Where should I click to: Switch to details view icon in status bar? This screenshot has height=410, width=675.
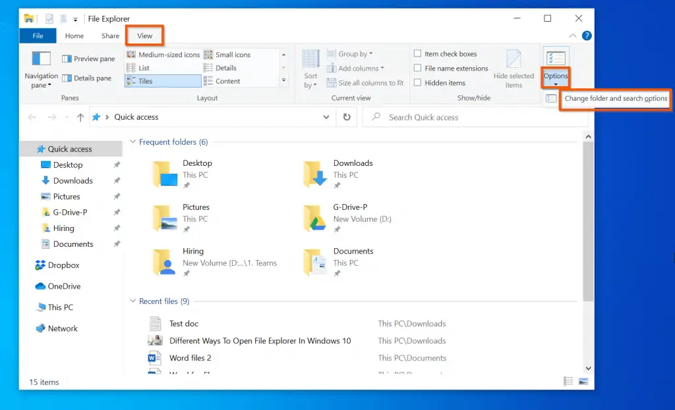click(x=568, y=381)
